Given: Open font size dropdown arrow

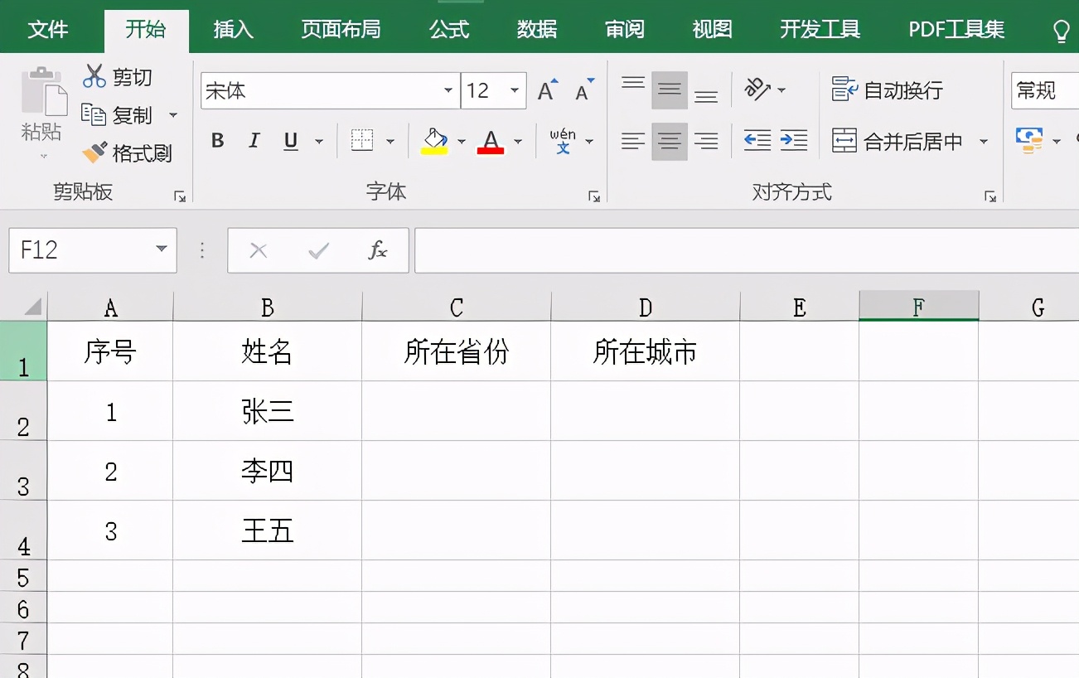Looking at the screenshot, I should (515, 90).
